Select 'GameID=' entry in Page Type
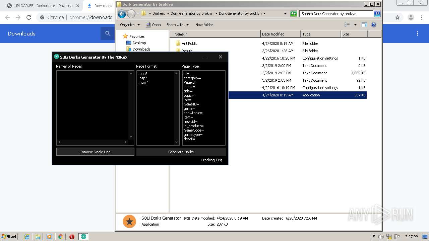Viewport: 429px width, 241px height. [x=191, y=104]
